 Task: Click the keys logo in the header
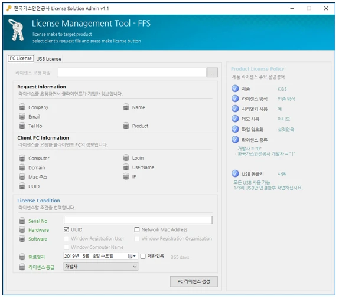point(16,30)
